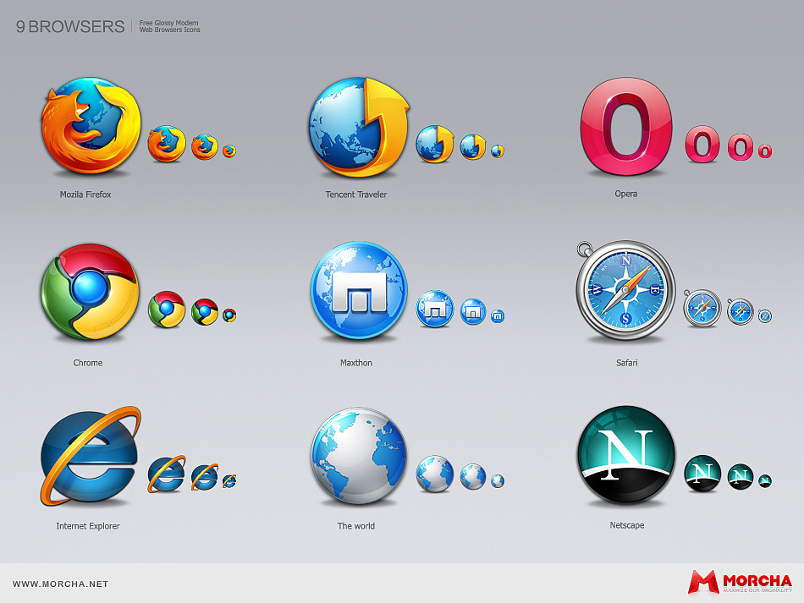Screen dimensions: 804x603
Task: Click the large red Opera icon
Action: (x=625, y=127)
